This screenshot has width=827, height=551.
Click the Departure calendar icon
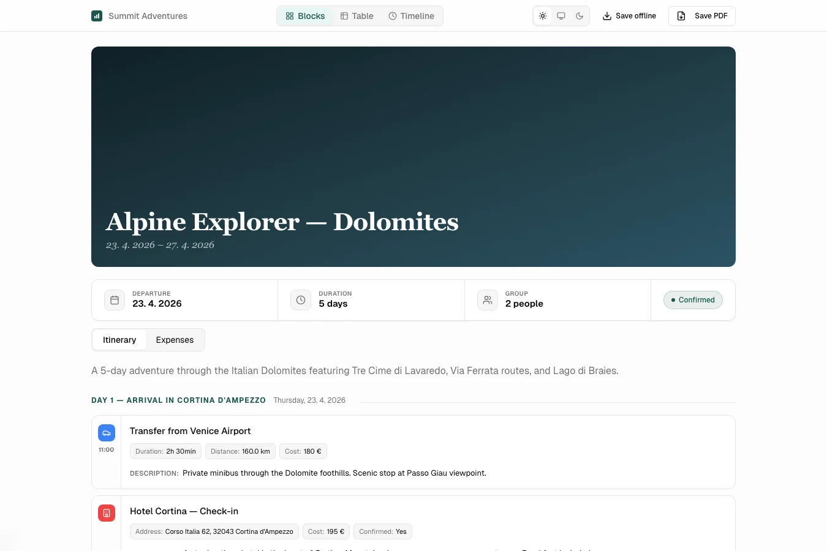pyautogui.click(x=114, y=299)
